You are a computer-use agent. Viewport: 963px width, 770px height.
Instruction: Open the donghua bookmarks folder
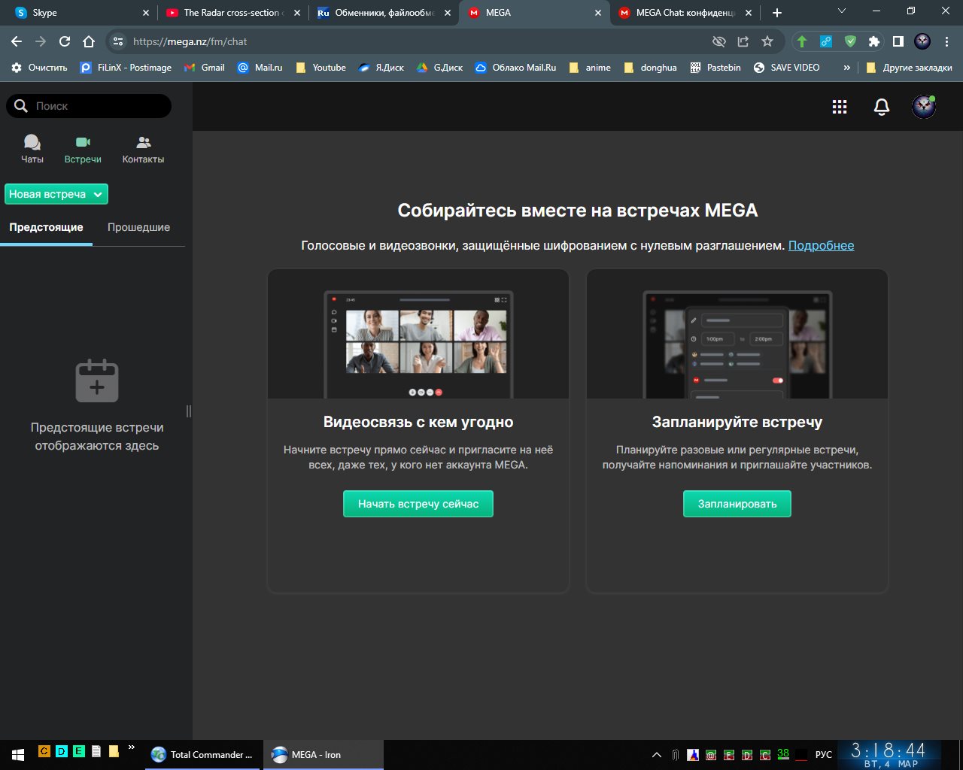click(x=650, y=68)
